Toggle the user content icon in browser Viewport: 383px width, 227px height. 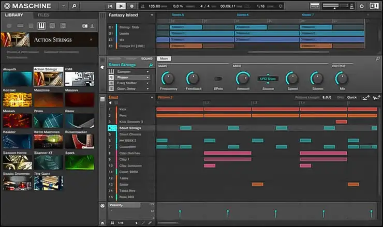[x=92, y=26]
